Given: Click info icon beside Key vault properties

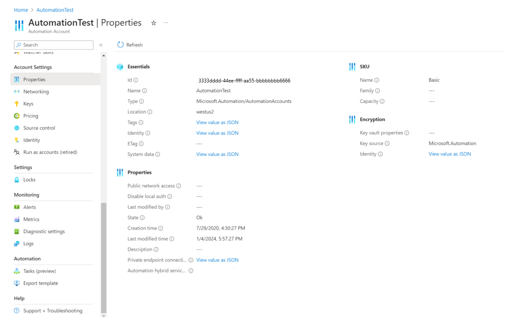Looking at the screenshot, I should pos(407,133).
